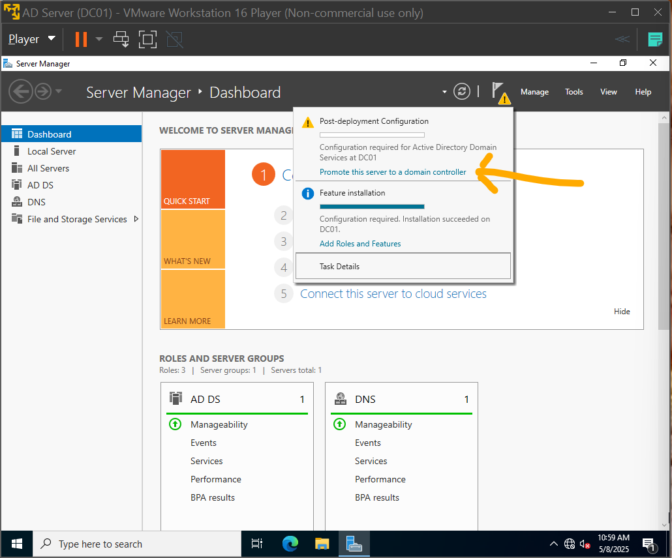Viewport: 672px width, 558px height.
Task: Open the Help menu
Action: click(643, 92)
